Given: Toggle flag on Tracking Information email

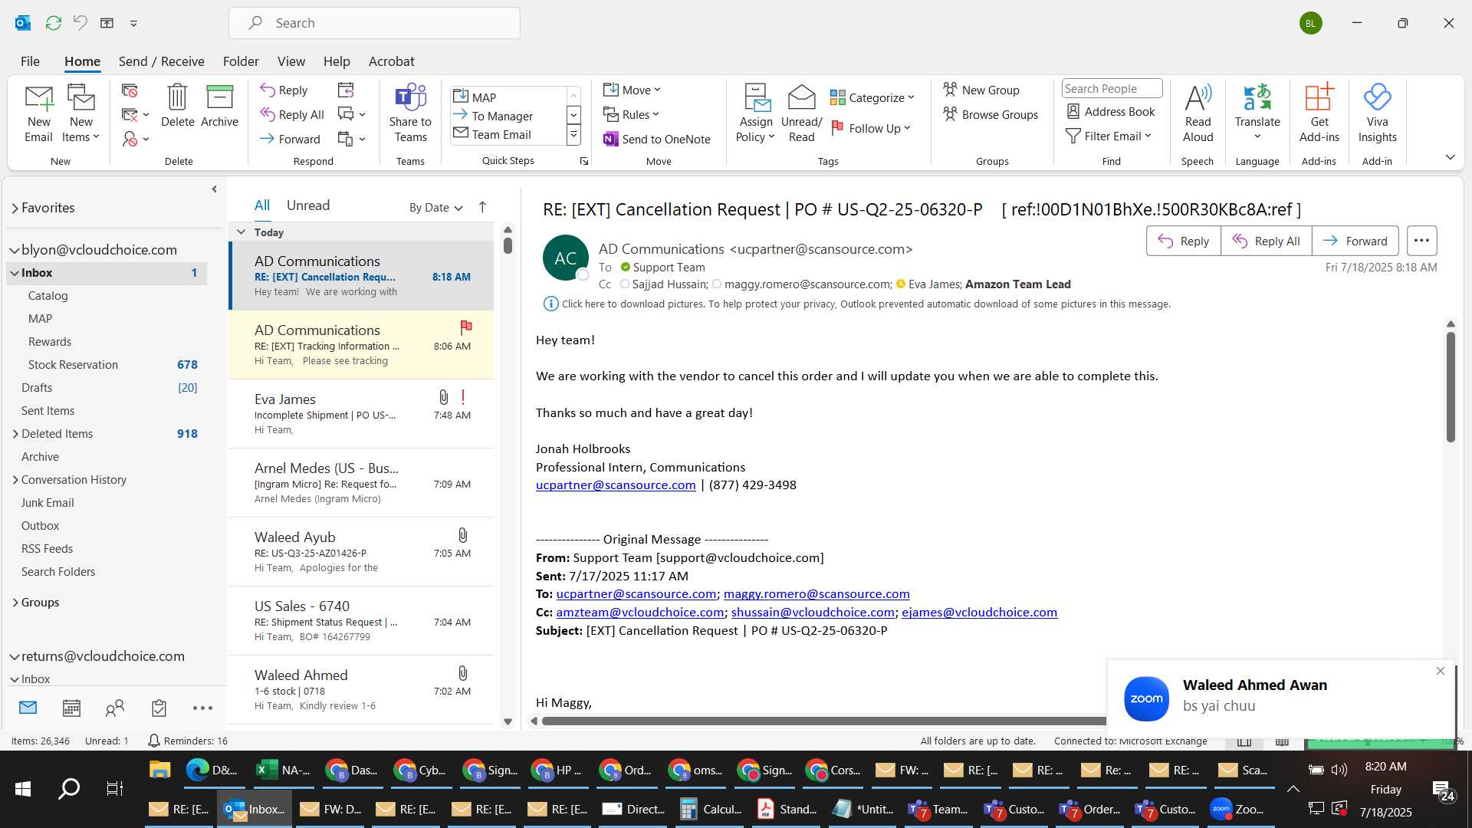Looking at the screenshot, I should (x=465, y=328).
